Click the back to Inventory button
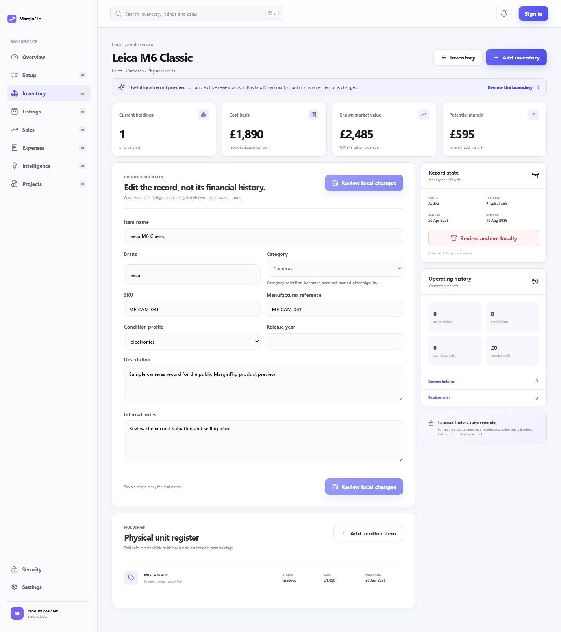Screen dimensions: 561x632 click(458, 58)
